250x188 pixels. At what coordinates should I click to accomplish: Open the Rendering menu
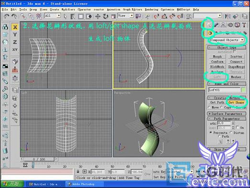(x=151, y=10)
